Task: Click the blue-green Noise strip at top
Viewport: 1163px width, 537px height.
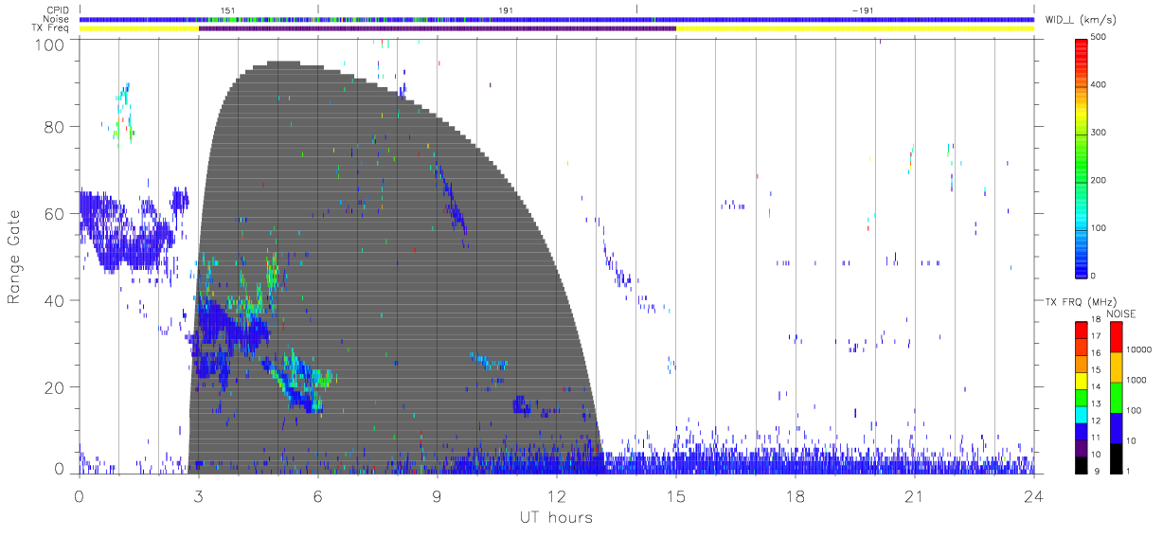Action: tap(556, 19)
